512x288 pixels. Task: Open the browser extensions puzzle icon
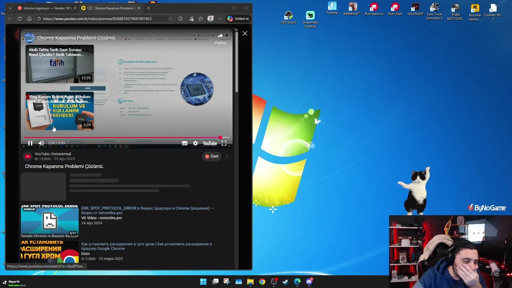(180, 18)
